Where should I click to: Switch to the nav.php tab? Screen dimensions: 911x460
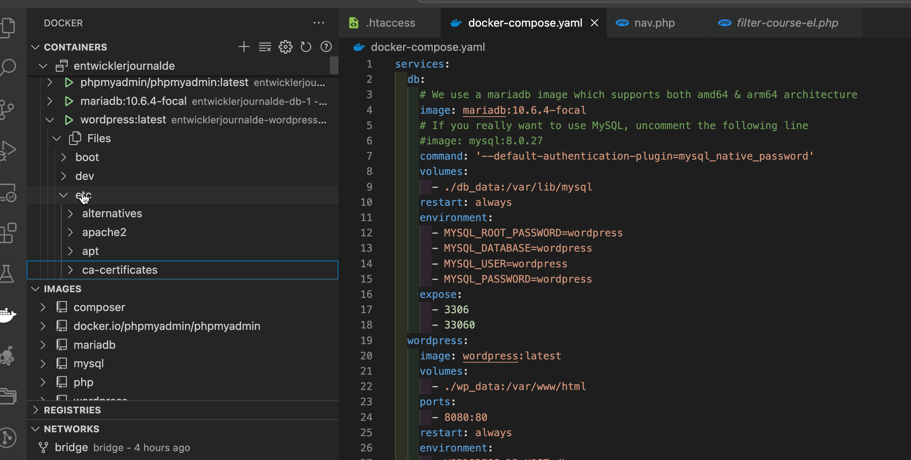tap(658, 23)
